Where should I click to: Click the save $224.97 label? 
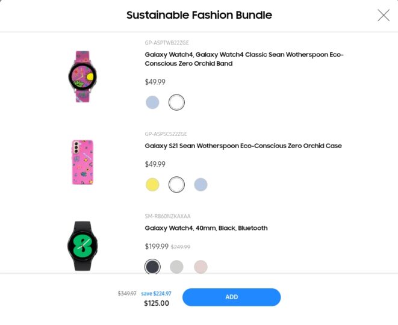[156, 294]
